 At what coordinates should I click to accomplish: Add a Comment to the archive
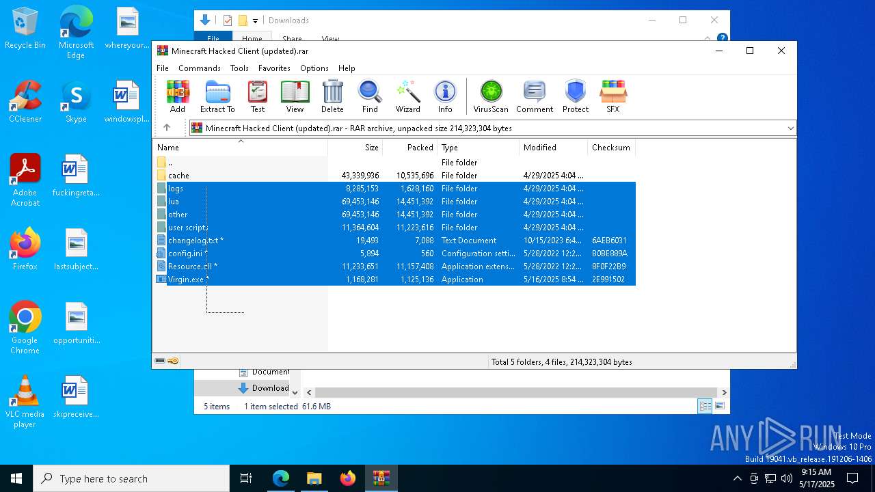[535, 96]
